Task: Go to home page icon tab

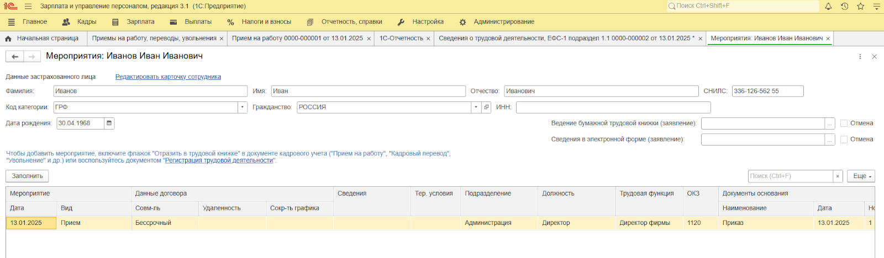Action: (x=8, y=39)
